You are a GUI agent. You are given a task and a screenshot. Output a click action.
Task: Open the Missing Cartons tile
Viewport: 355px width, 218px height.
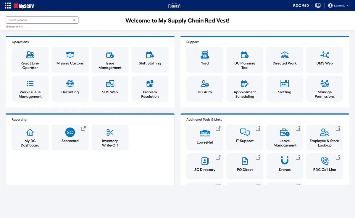tap(70, 60)
